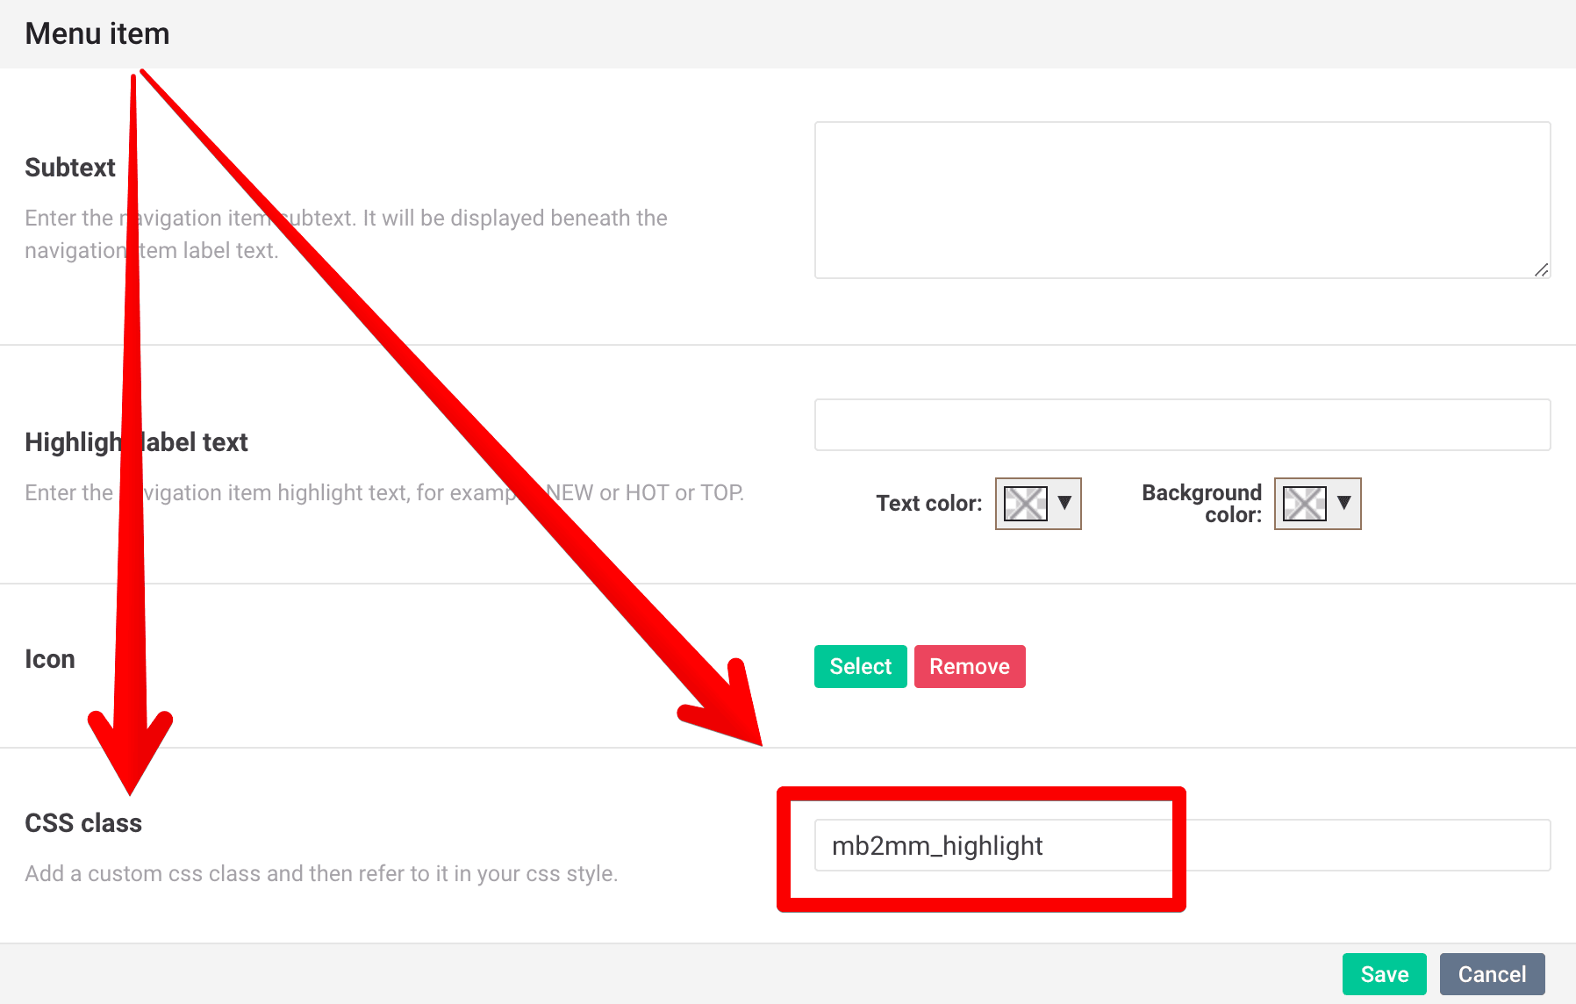Open the Text color swatch picker

pos(1026,504)
